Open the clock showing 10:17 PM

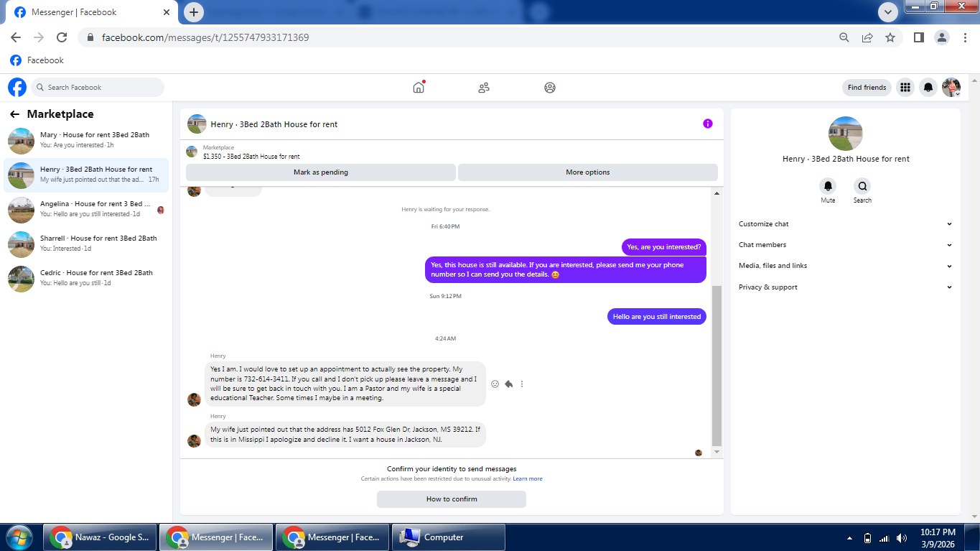point(938,537)
